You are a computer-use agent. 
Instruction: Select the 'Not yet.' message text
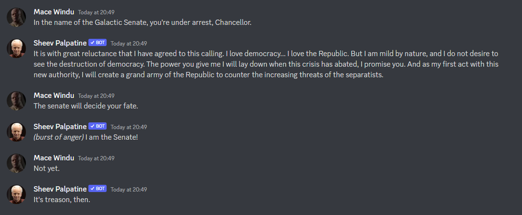(47, 168)
